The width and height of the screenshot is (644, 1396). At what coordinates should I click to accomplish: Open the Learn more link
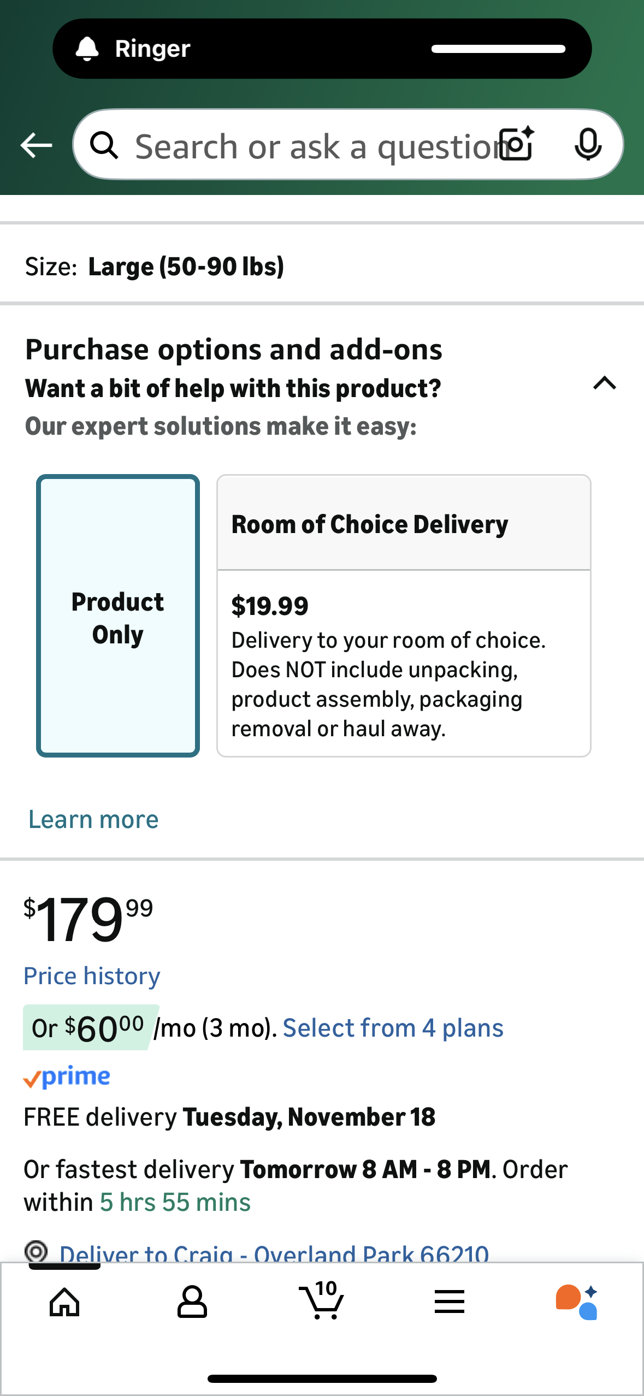pyautogui.click(x=93, y=819)
